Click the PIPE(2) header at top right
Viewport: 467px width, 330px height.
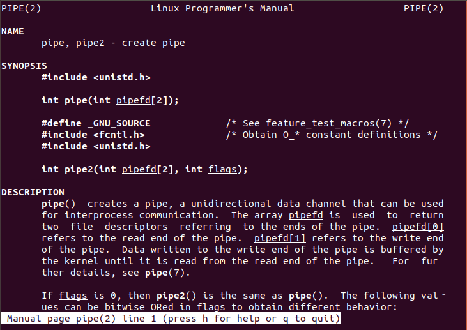423,8
